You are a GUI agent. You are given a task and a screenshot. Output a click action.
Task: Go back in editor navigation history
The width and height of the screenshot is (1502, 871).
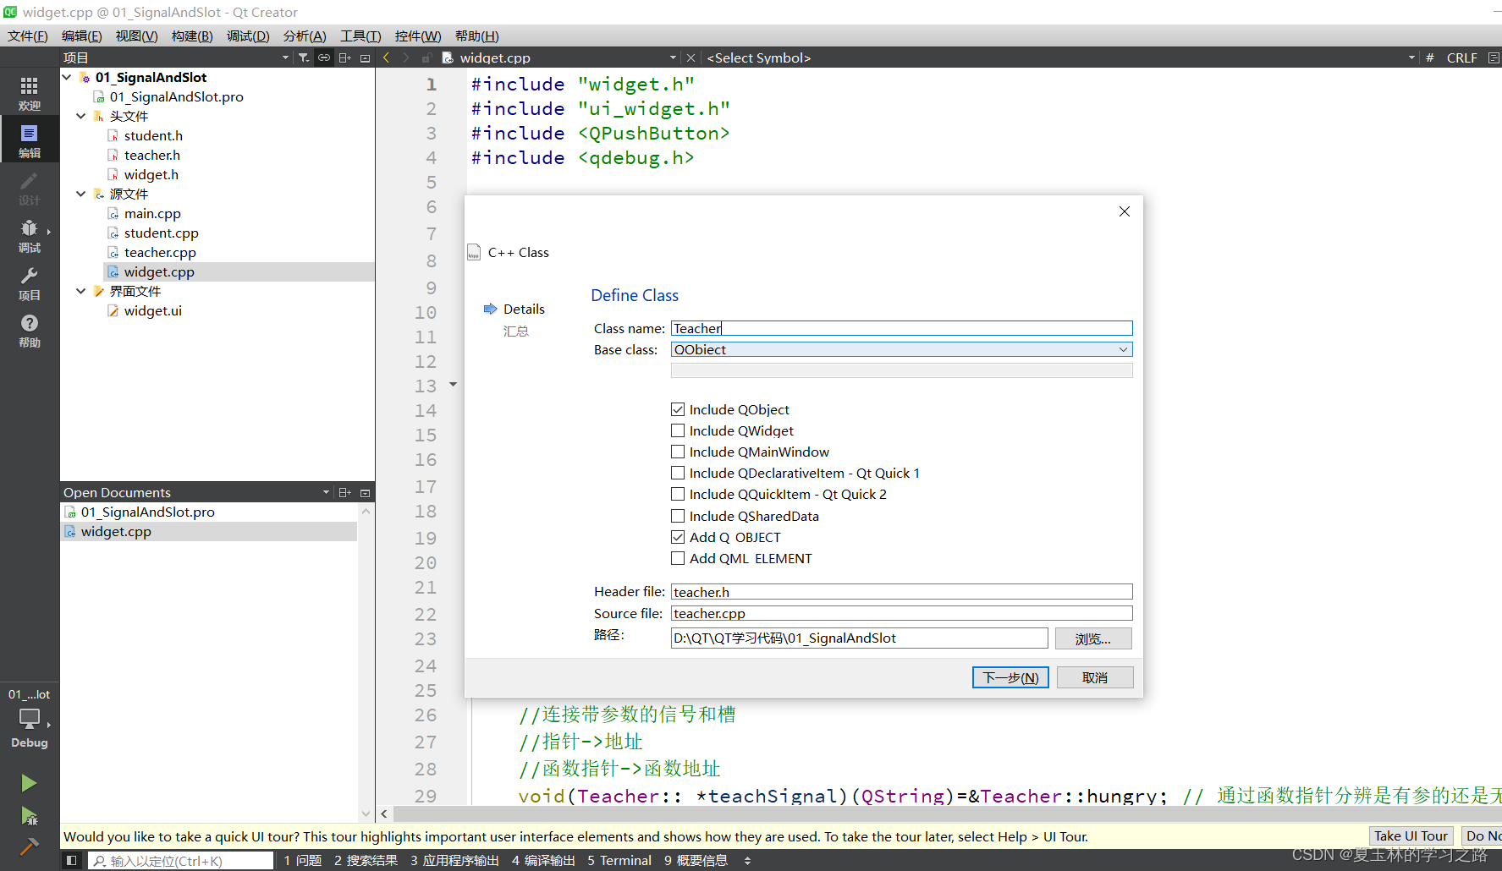pos(387,58)
